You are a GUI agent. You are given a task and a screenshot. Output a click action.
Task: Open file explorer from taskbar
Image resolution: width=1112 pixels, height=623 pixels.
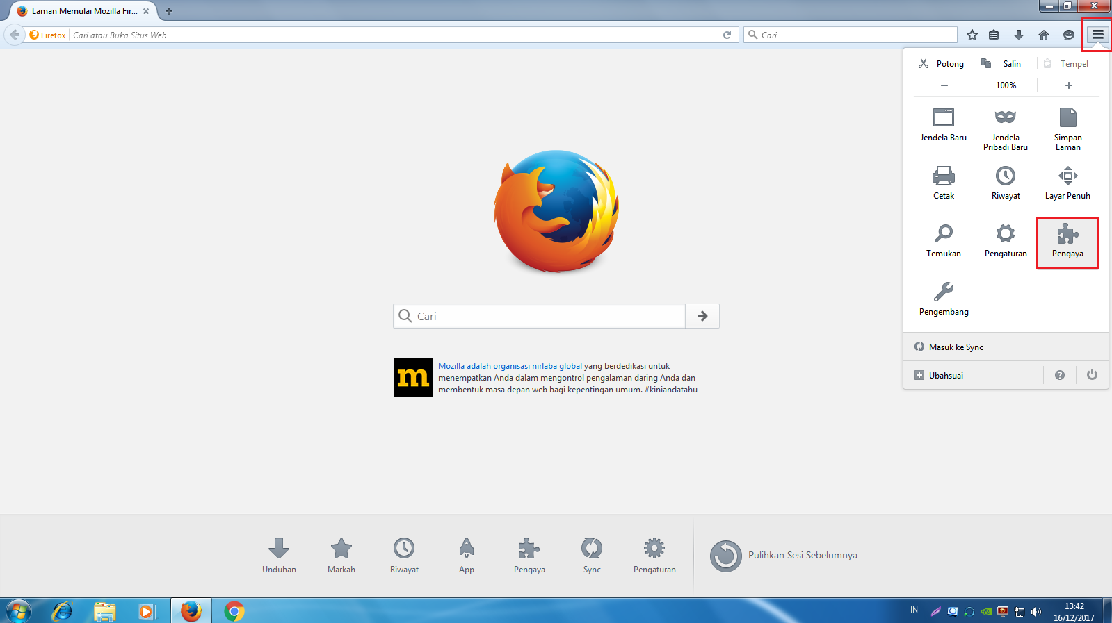[104, 611]
